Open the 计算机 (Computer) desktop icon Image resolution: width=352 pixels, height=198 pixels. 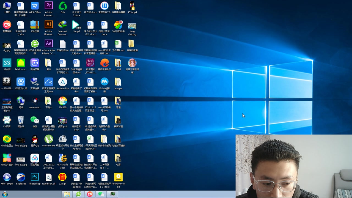[x=7, y=8]
